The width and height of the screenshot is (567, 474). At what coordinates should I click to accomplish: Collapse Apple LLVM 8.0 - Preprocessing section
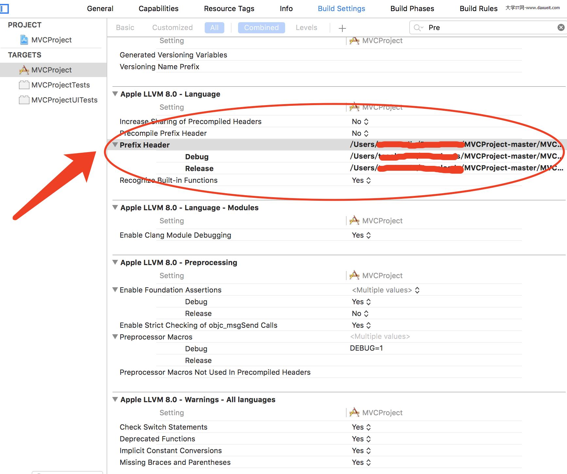pyautogui.click(x=115, y=262)
